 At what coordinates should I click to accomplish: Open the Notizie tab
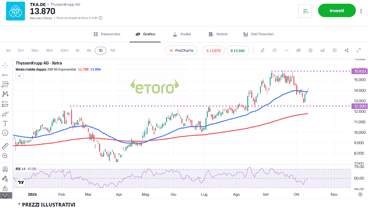[x=218, y=34]
